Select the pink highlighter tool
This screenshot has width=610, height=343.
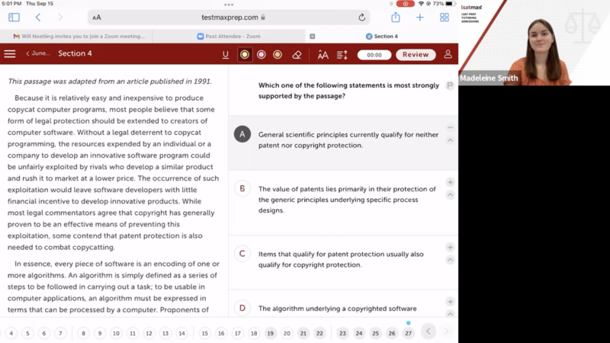[262, 55]
